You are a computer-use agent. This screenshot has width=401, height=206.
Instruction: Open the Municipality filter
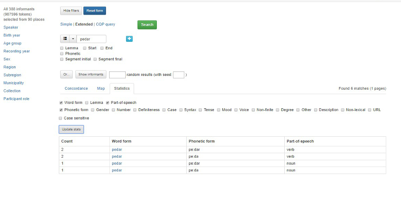(14, 83)
